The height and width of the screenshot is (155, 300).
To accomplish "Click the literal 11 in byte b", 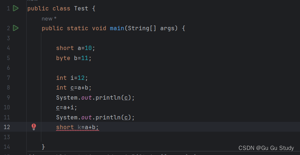I will click(x=84, y=58).
